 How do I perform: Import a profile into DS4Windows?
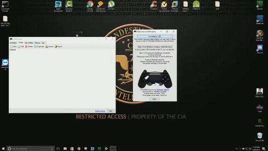pyautogui.click(x=49, y=47)
